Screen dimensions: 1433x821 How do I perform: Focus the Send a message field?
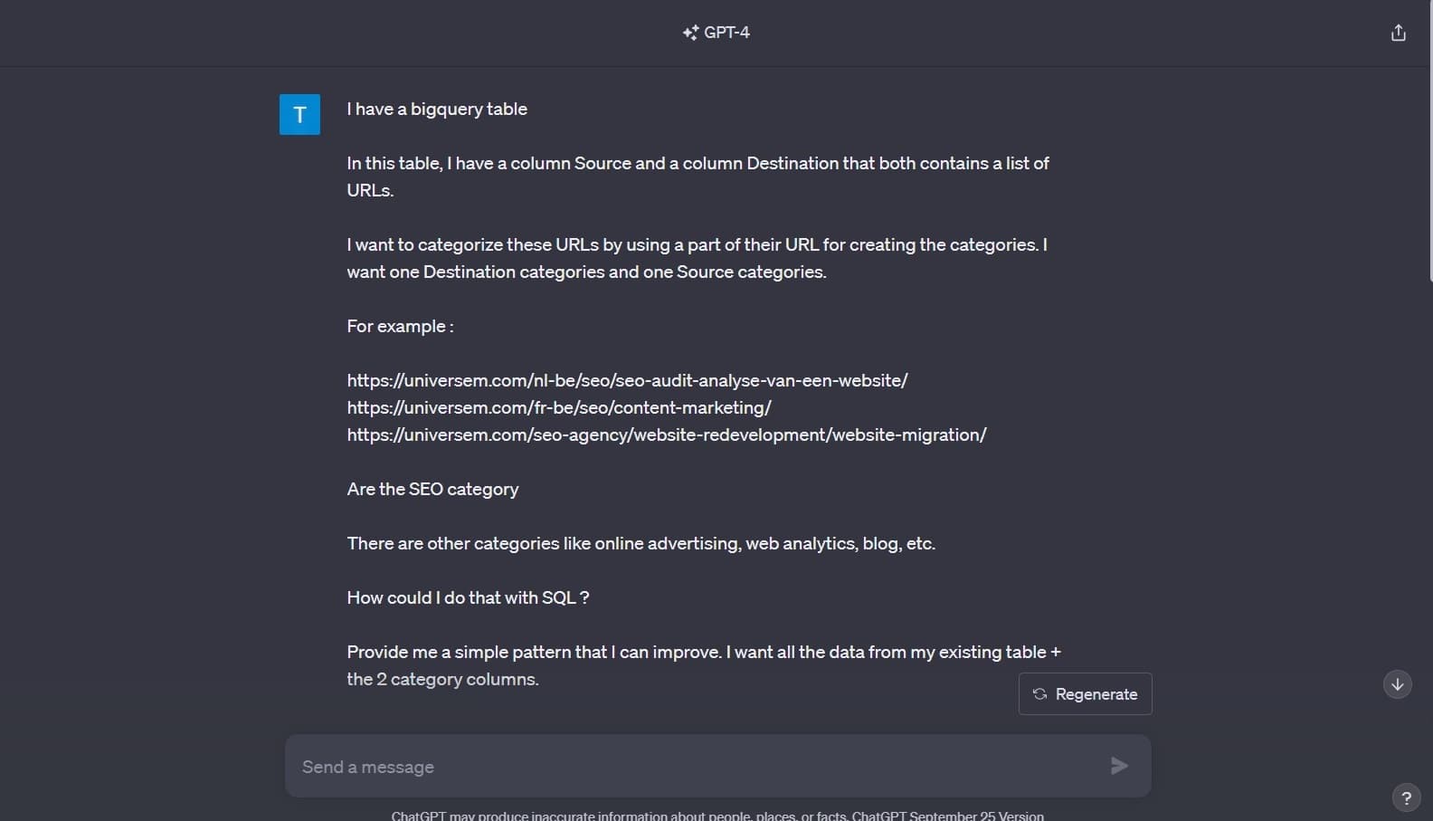697,767
